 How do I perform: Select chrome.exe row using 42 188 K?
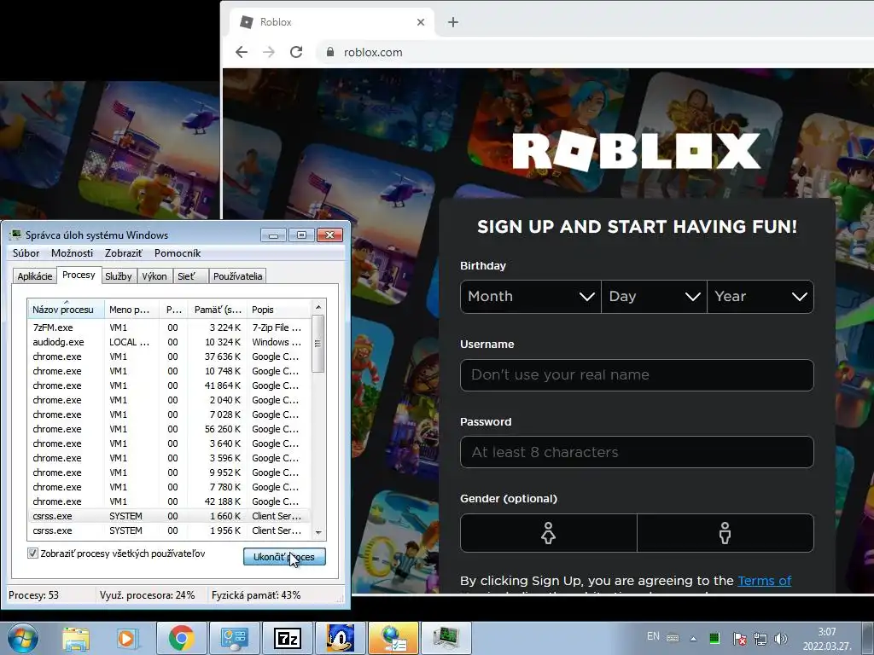point(169,501)
